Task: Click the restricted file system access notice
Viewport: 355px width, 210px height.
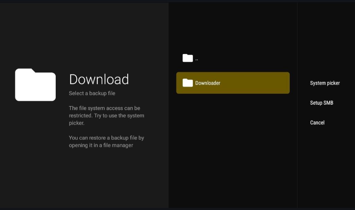Action: click(x=106, y=115)
